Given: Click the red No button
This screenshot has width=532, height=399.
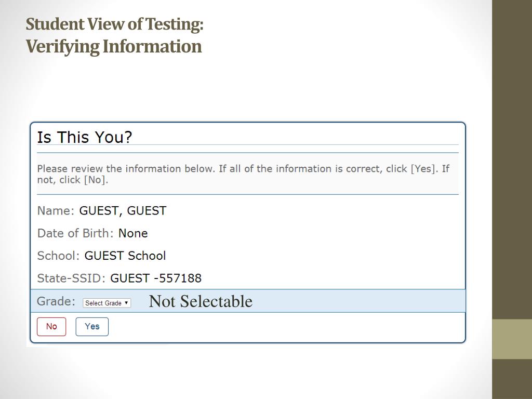Looking at the screenshot, I should click(x=51, y=327).
